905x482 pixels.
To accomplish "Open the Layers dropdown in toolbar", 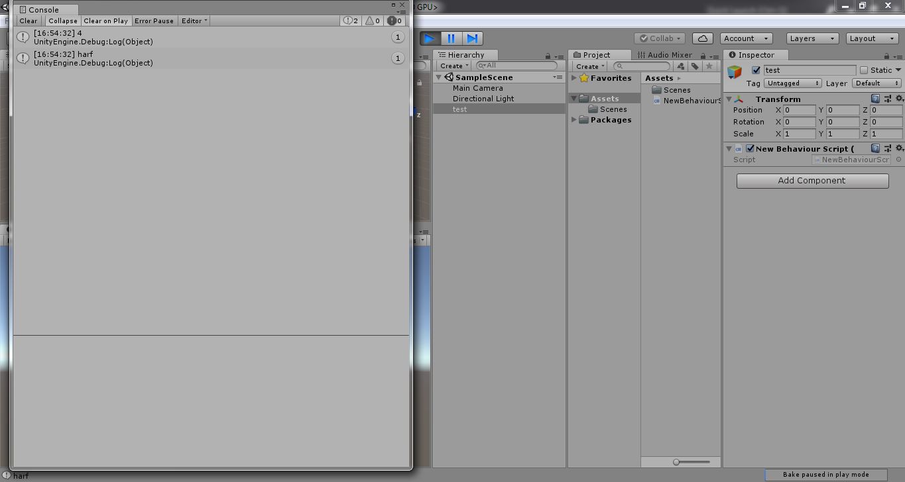I will (813, 38).
